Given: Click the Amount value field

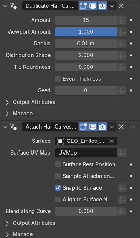Looking at the screenshot, I should pos(86,20).
